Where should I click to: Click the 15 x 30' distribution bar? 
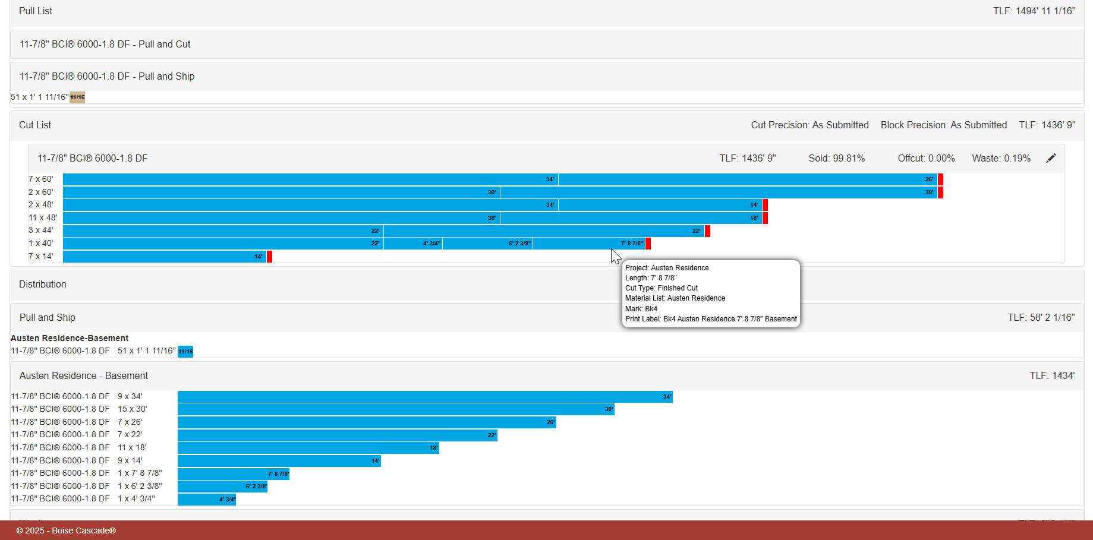(x=396, y=409)
